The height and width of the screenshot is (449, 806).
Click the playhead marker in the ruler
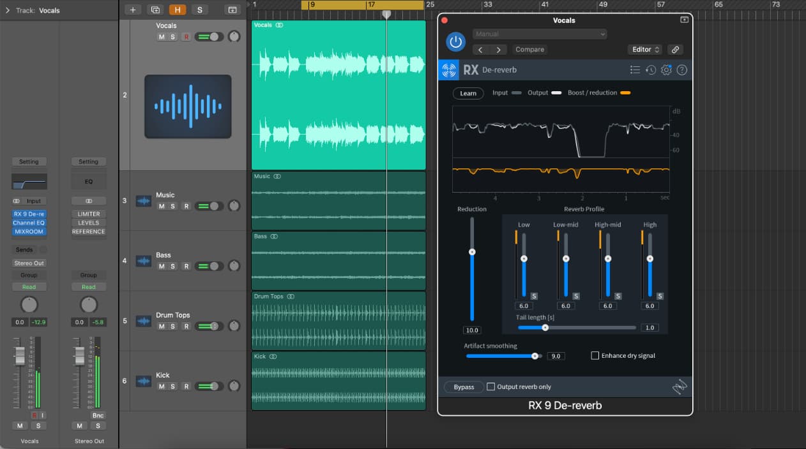coord(386,14)
